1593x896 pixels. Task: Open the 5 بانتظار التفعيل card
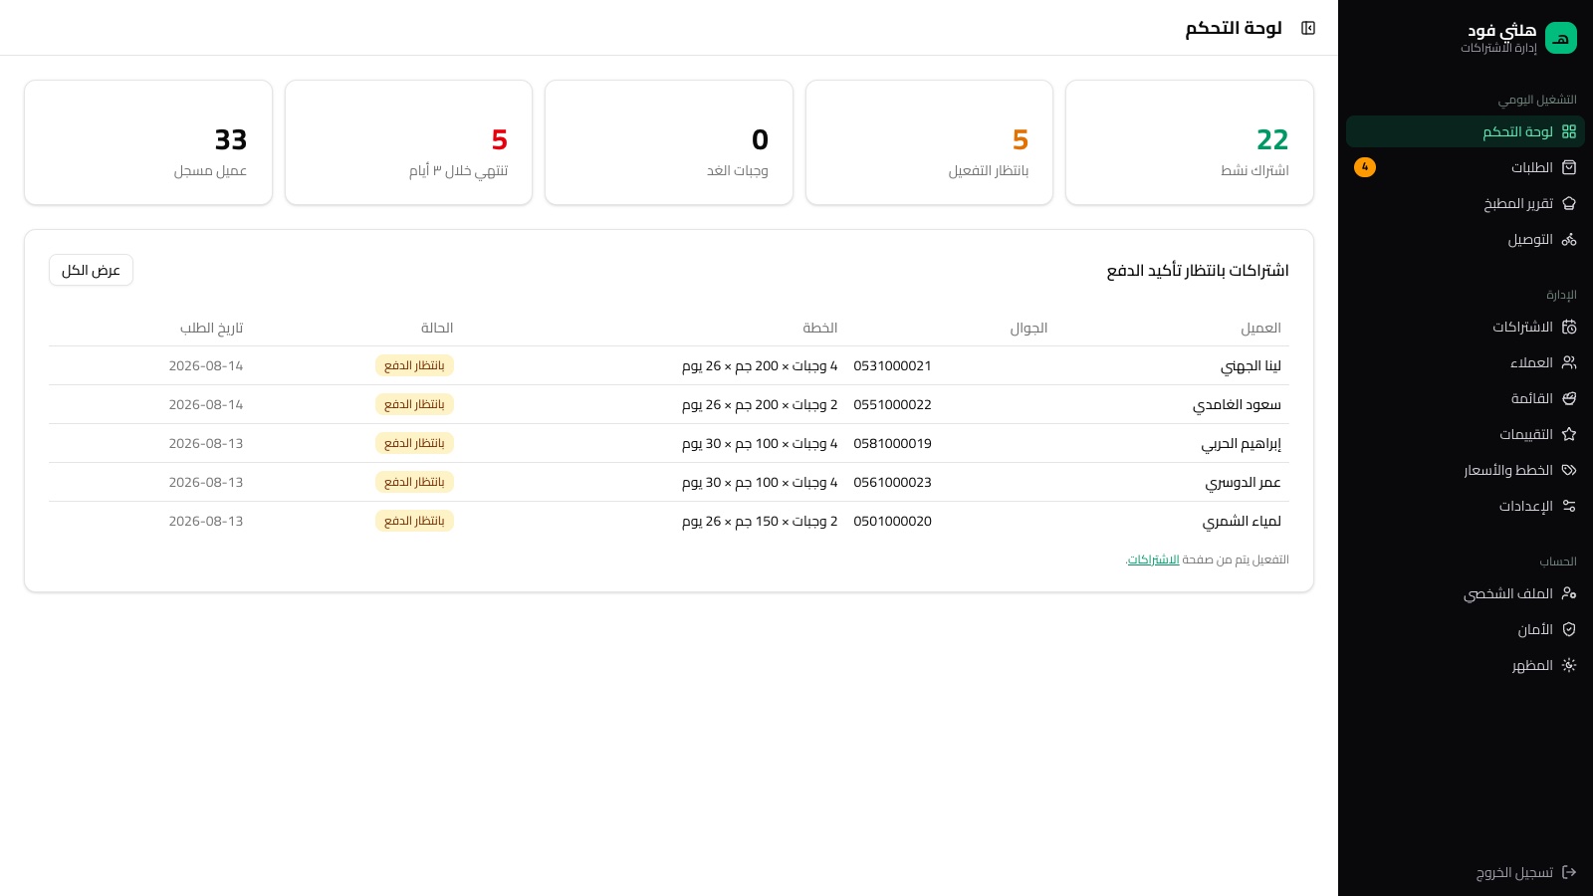929,142
